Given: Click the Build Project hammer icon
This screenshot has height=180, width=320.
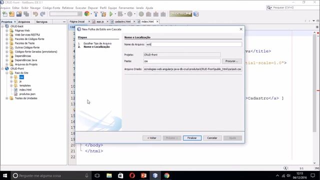Looking at the screenshot, I should pyautogui.click(x=95, y=14).
